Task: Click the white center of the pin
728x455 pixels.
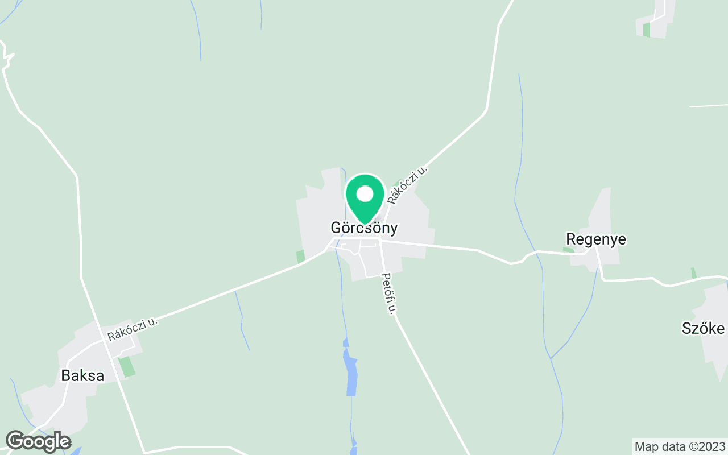Action: click(365, 195)
